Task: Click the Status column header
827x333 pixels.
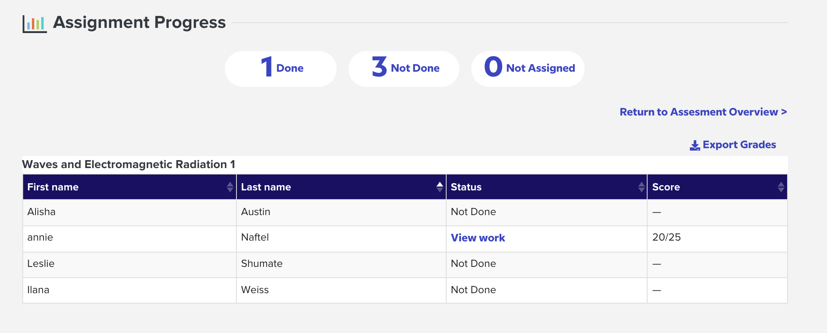Action: [x=547, y=187]
